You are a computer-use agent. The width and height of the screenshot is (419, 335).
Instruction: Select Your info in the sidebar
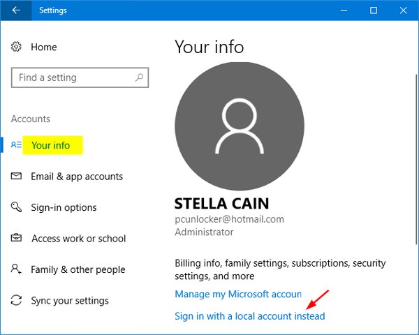click(51, 145)
